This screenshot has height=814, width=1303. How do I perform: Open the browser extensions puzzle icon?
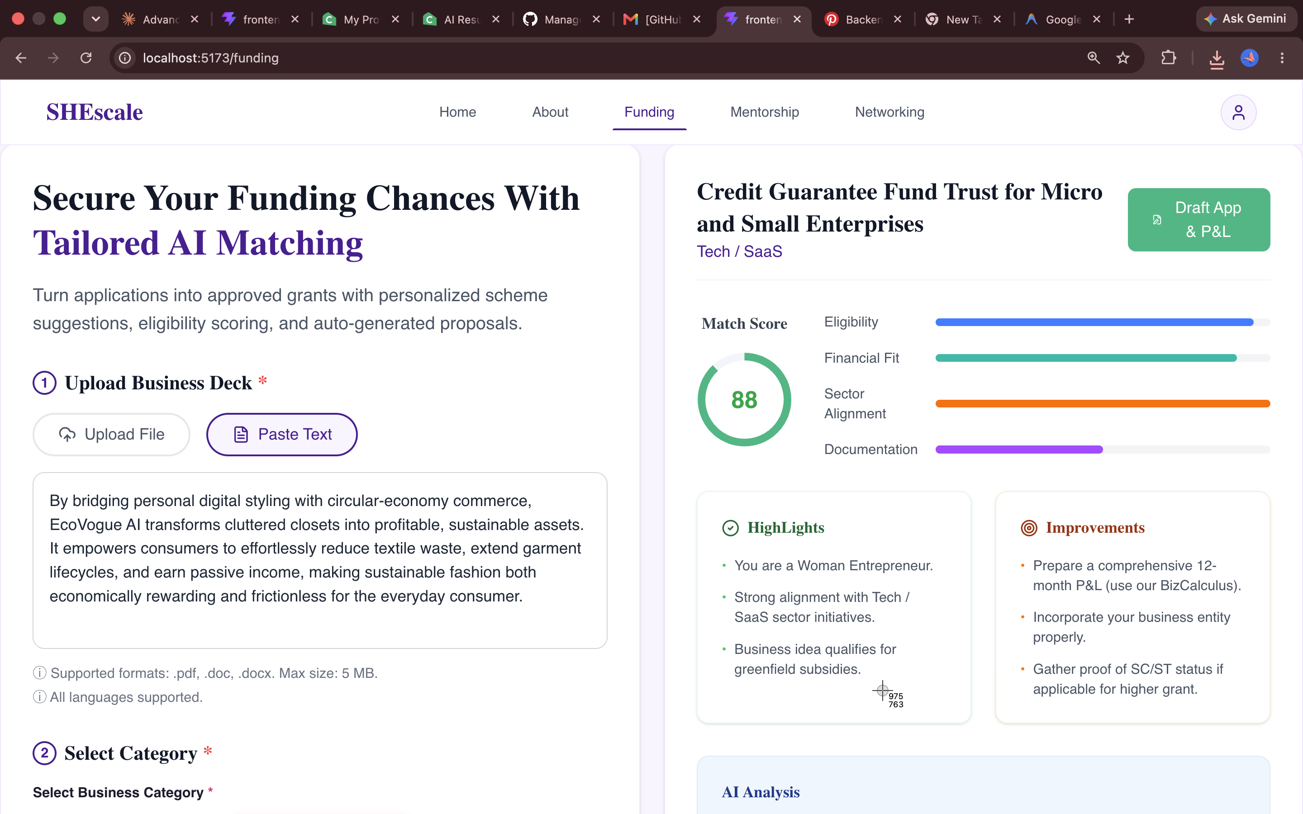(1168, 57)
